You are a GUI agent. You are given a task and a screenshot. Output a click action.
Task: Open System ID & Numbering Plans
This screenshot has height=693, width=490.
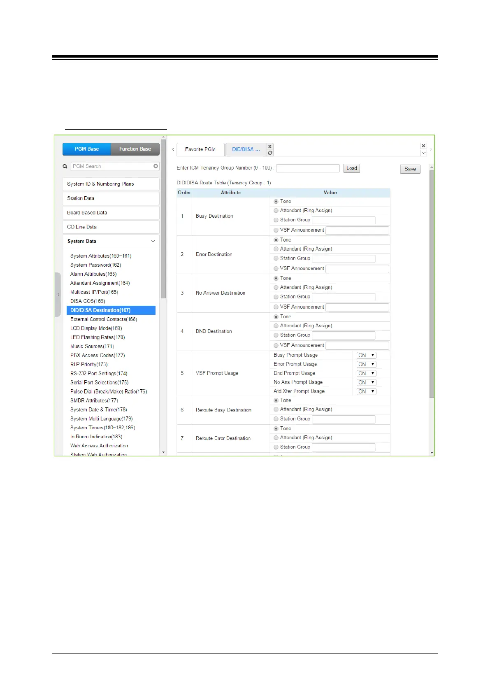(x=111, y=184)
